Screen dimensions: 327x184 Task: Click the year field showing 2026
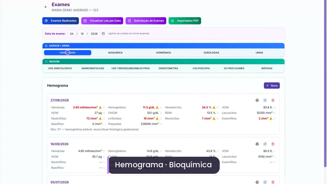94,33
